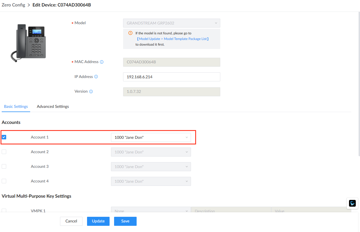Switch to the Advanced Settings tab
This screenshot has width=360, height=232.
pos(53,106)
